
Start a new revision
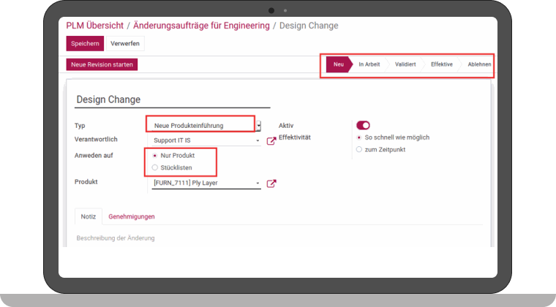[x=102, y=64]
